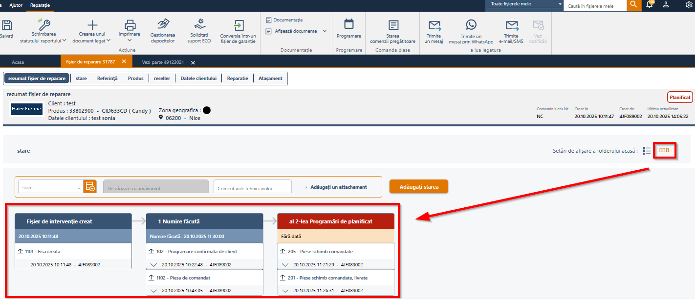Close the fișier de reparare 31787 tab
Image resolution: width=695 pixels, height=299 pixels.
124,61
